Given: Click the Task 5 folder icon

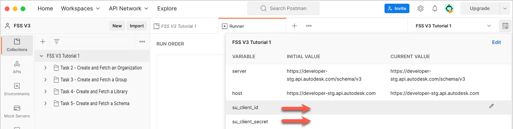Looking at the screenshot, I should (x=56, y=103).
